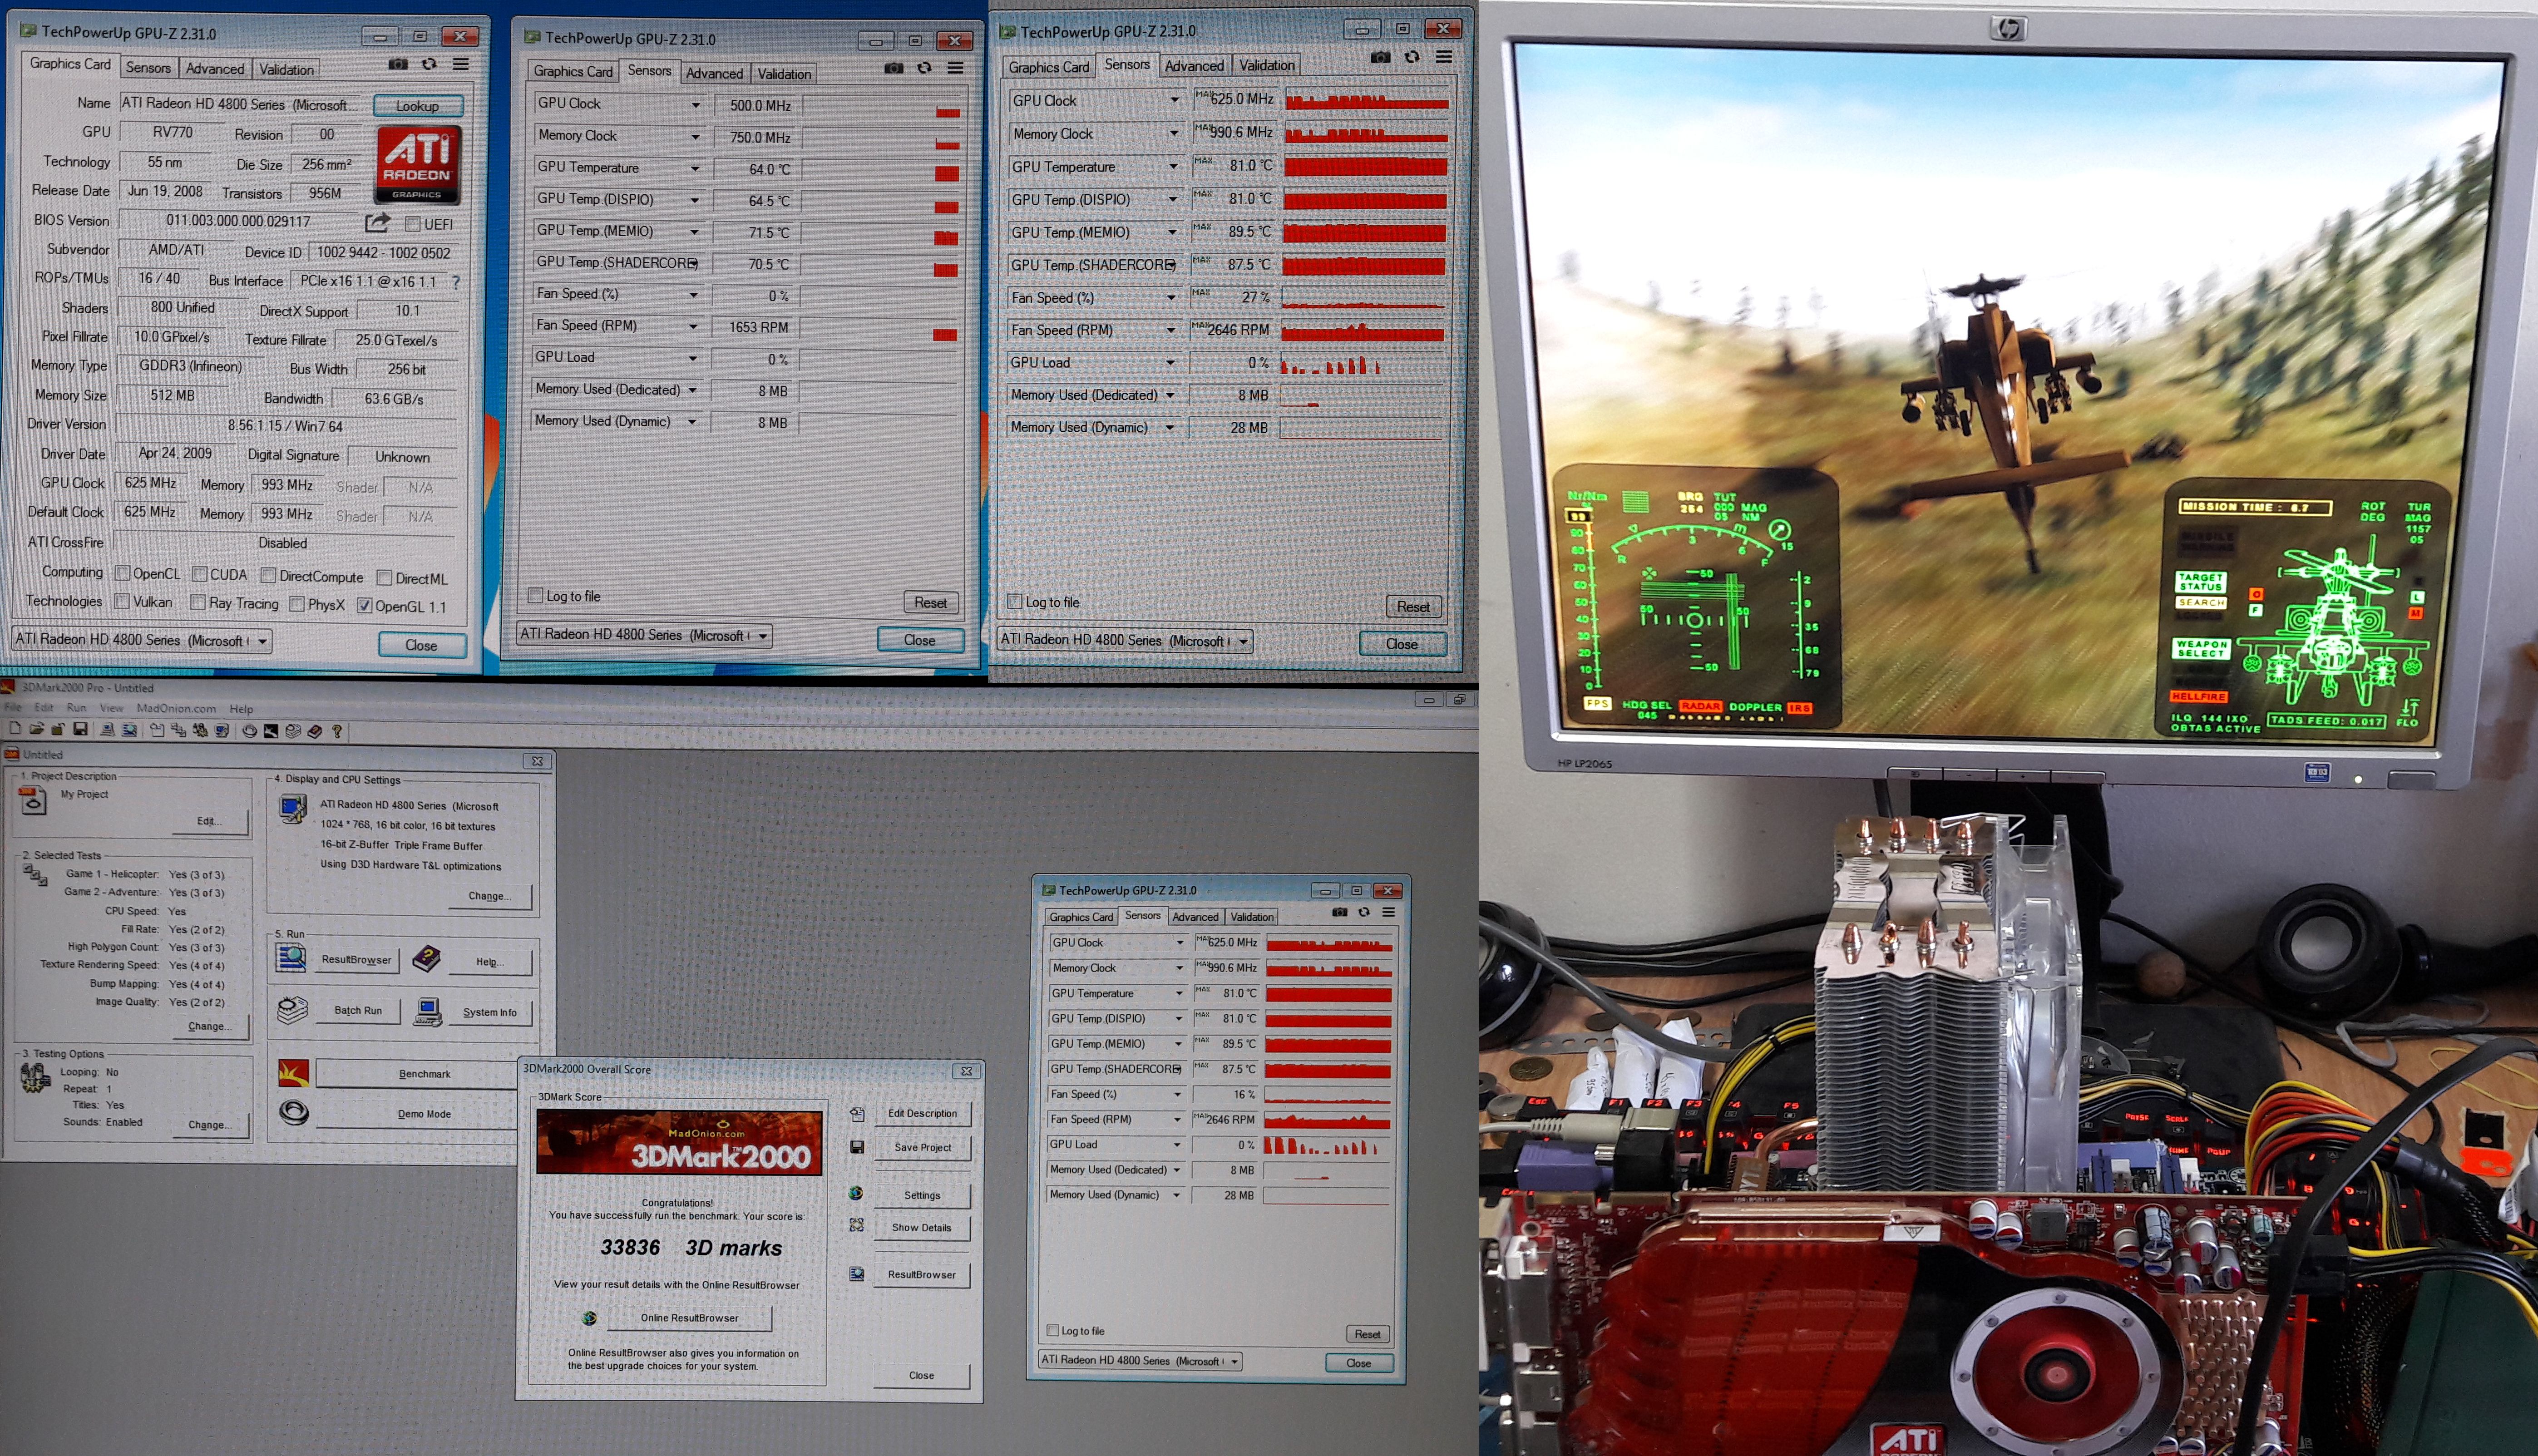
Task: Open the Fan Speed (%) dropdown showing 27 %
Action: [1172, 297]
